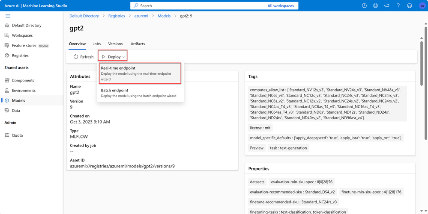Open the Default Directory home icon
The width and height of the screenshot is (428, 214).
click(x=7, y=25)
